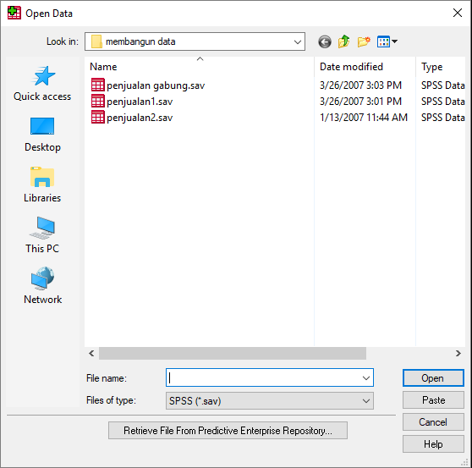Viewport: 472px width, 468px height.
Task: Open the View Menu icon dropdown
Action: pos(387,41)
